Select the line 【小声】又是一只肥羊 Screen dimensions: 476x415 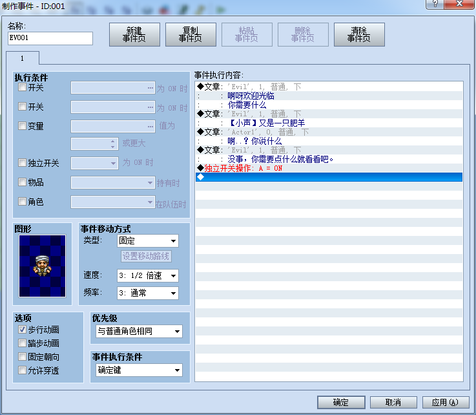pyautogui.click(x=329, y=123)
